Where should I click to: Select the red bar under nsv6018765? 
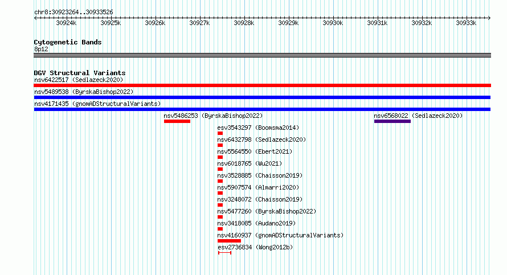click(220, 169)
